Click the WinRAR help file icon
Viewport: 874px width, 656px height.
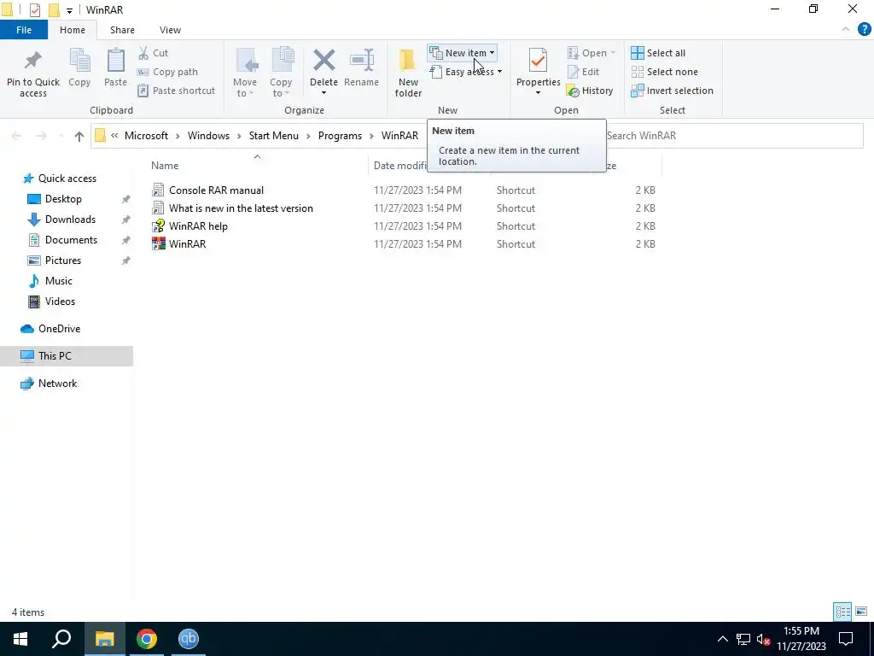tap(159, 225)
